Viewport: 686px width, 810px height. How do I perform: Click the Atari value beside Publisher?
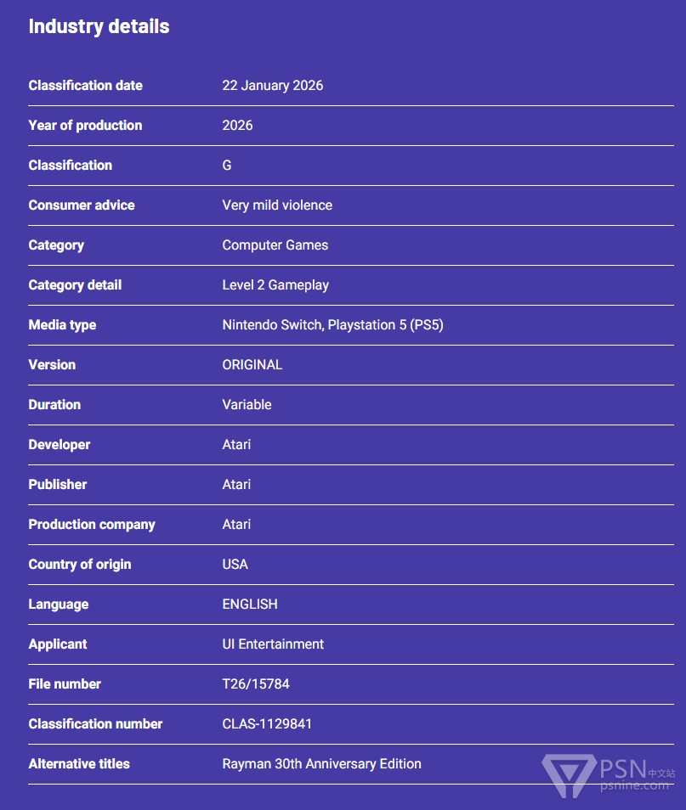coord(236,485)
